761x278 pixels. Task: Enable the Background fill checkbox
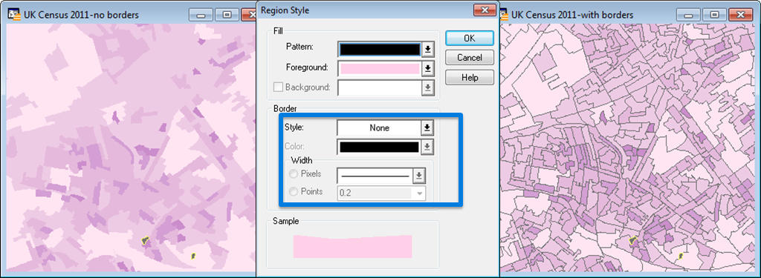click(278, 87)
